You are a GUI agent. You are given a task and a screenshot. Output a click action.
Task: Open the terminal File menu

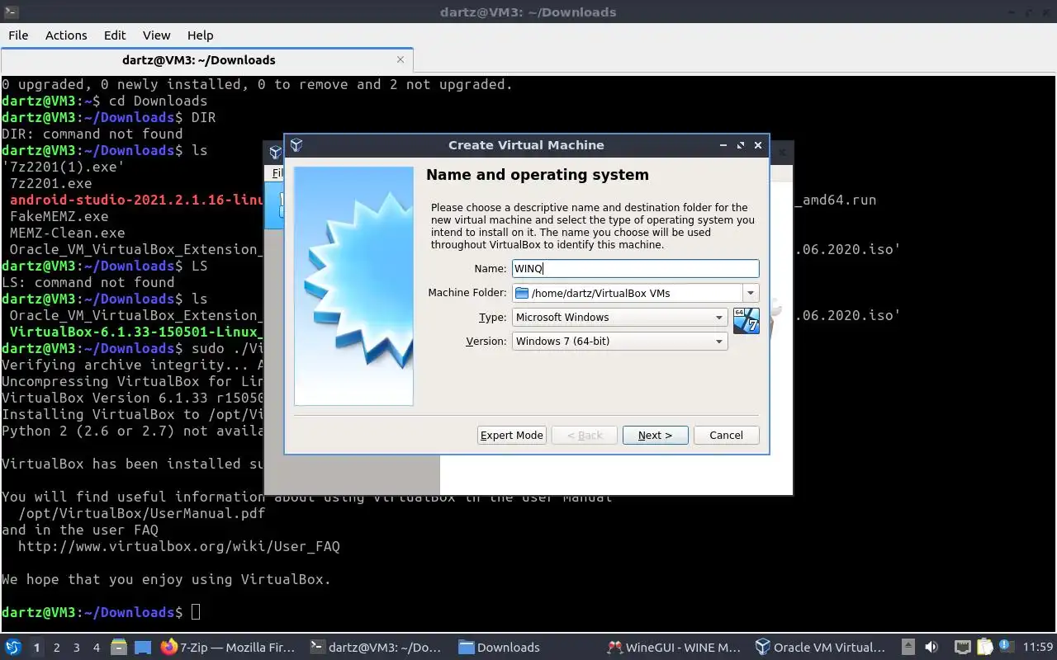18,35
